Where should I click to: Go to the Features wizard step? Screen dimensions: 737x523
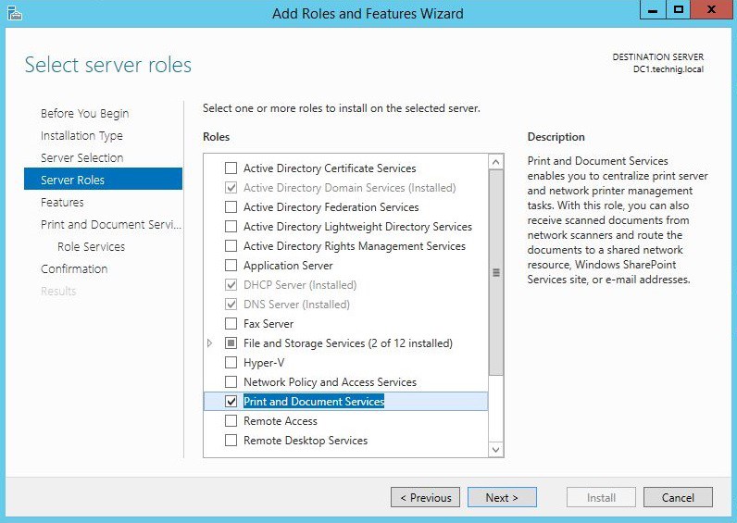pyautogui.click(x=62, y=202)
